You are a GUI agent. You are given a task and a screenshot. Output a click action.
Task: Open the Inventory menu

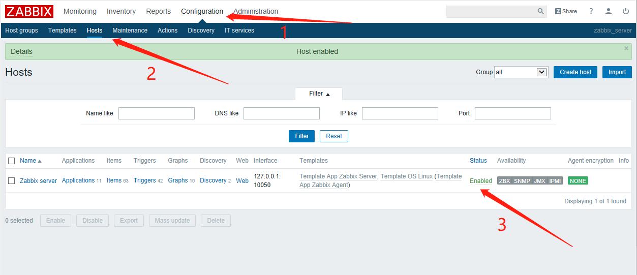point(121,11)
